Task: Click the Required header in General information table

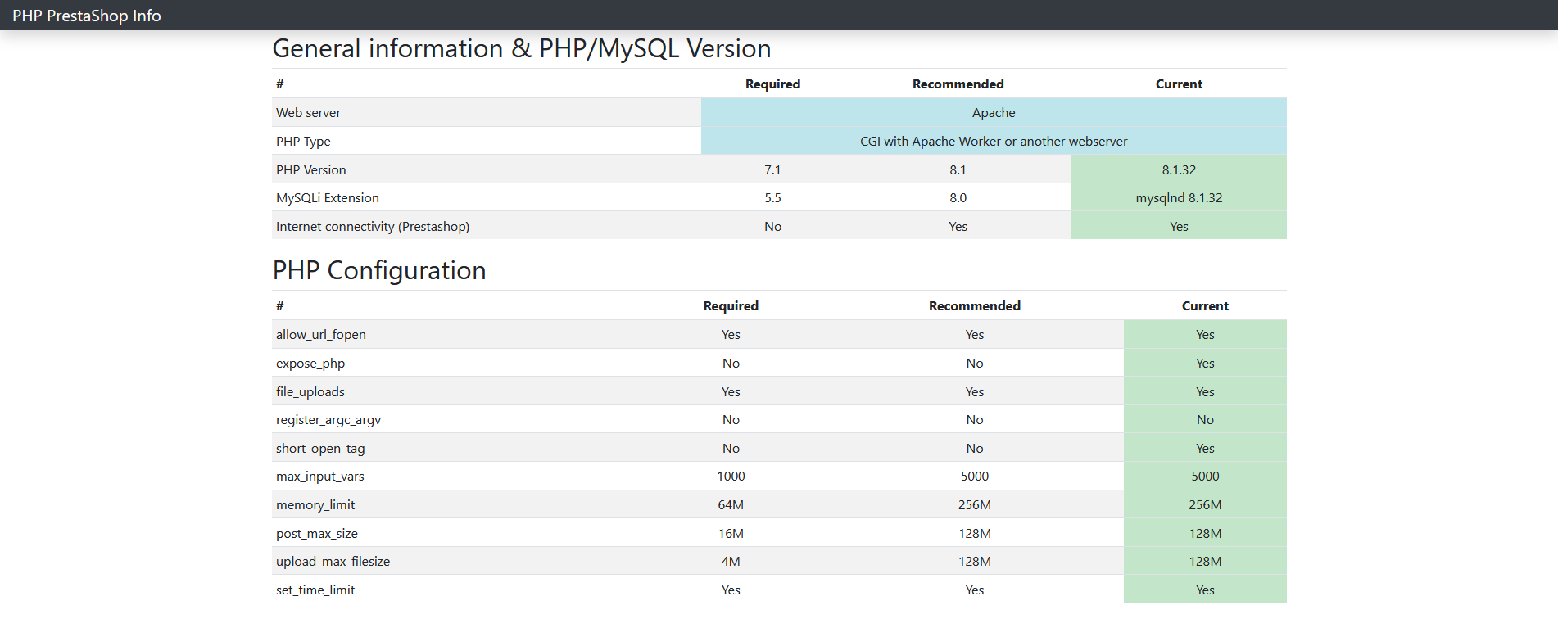Action: (x=772, y=84)
